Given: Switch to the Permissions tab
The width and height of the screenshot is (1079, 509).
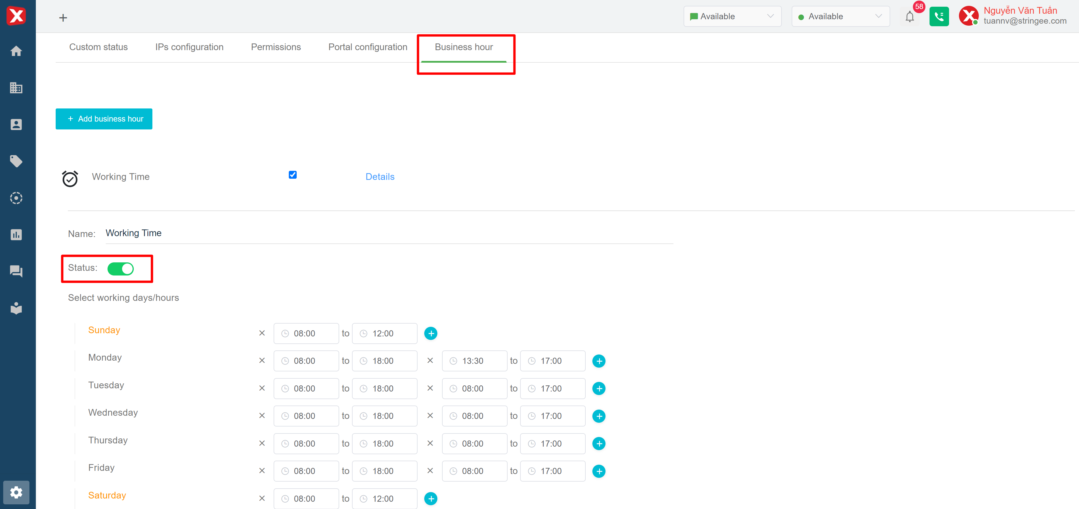Looking at the screenshot, I should point(276,47).
